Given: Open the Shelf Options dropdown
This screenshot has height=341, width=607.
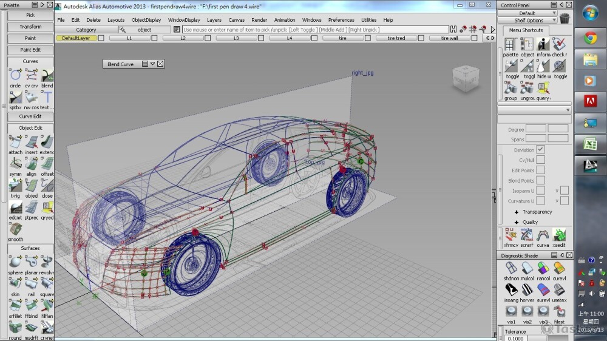Looking at the screenshot, I should point(529,21).
